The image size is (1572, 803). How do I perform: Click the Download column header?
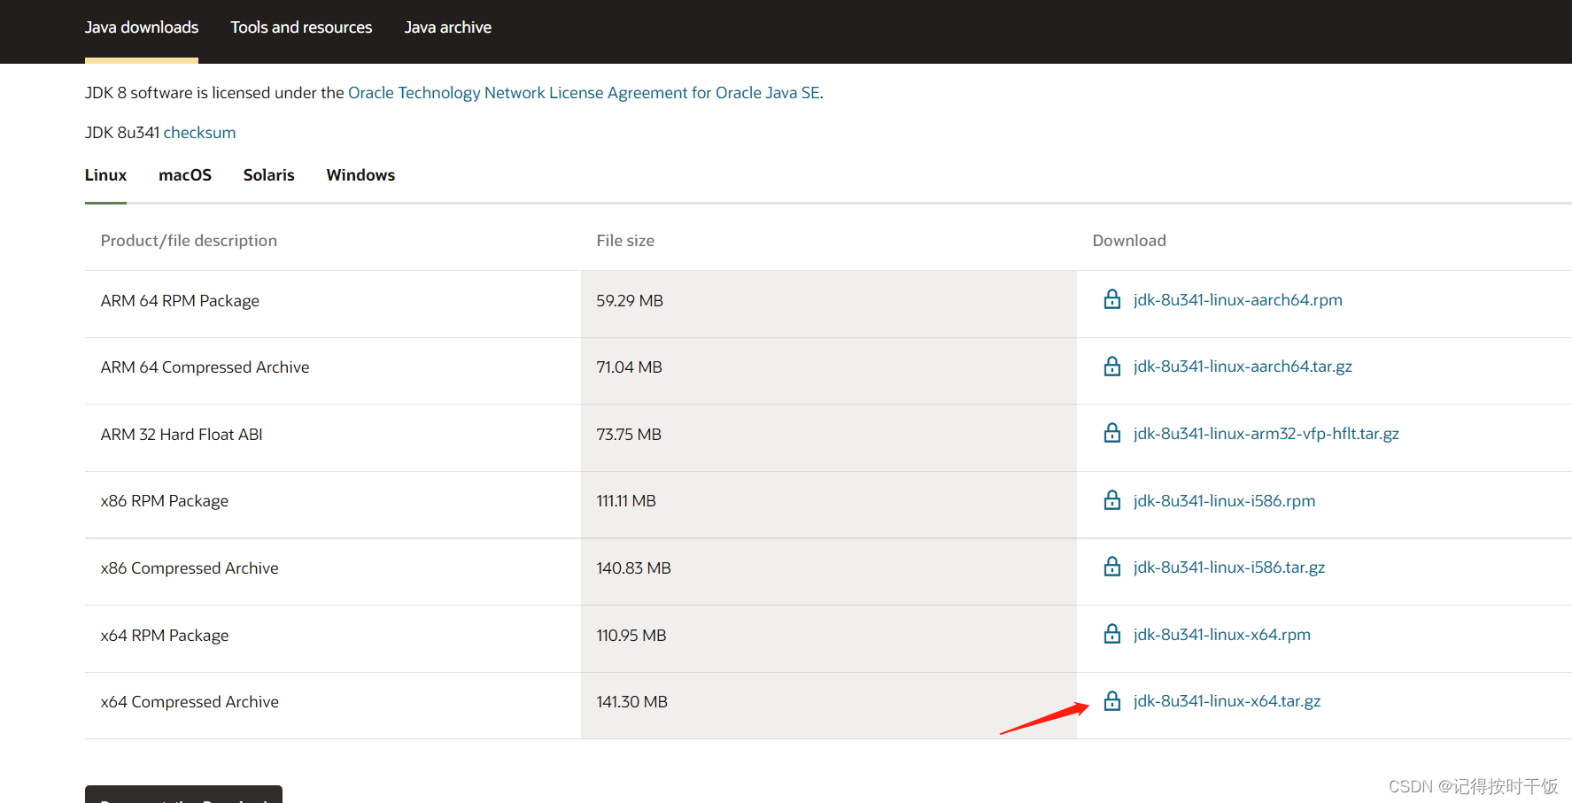pos(1129,241)
